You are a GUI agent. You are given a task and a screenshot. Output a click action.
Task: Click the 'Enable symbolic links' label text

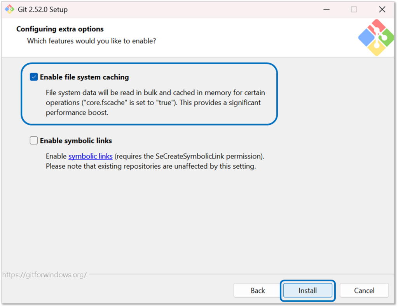(x=76, y=141)
